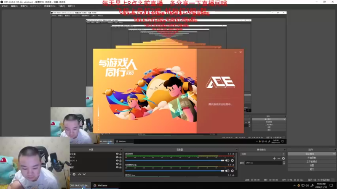Open 桌面音频 audio settings gear
The image size is (337, 189).
point(233,160)
